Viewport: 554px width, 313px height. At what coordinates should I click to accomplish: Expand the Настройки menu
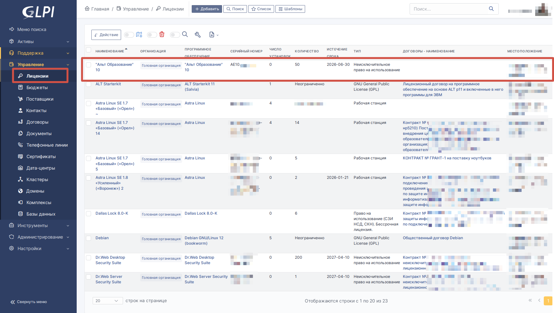(x=38, y=248)
